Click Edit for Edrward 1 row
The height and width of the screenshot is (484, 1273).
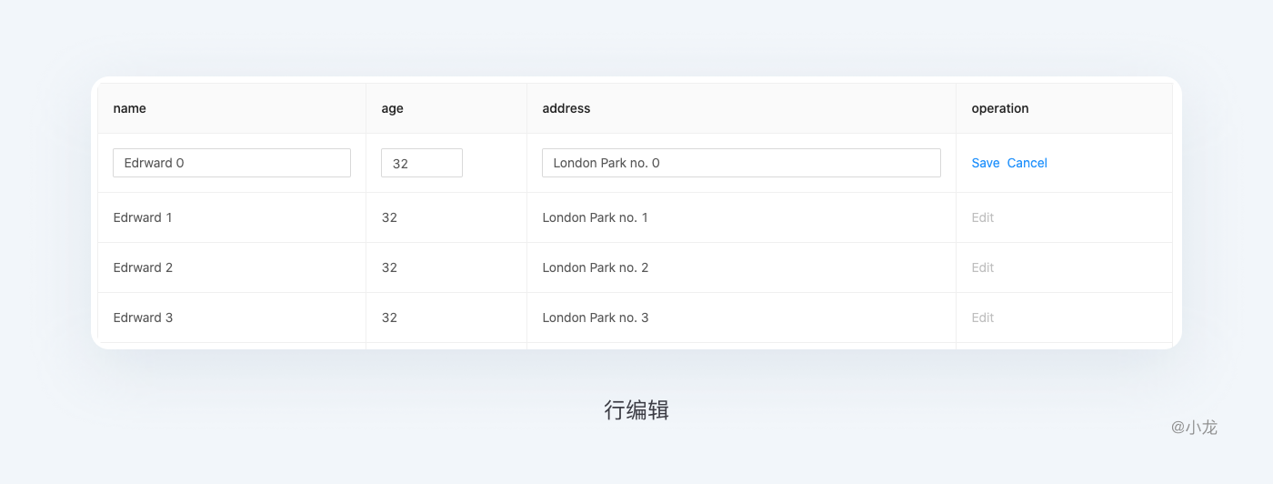pos(983,217)
